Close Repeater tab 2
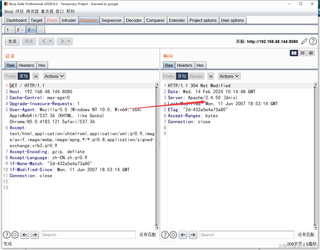The height and width of the screenshot is (250, 320). click(x=22, y=30)
